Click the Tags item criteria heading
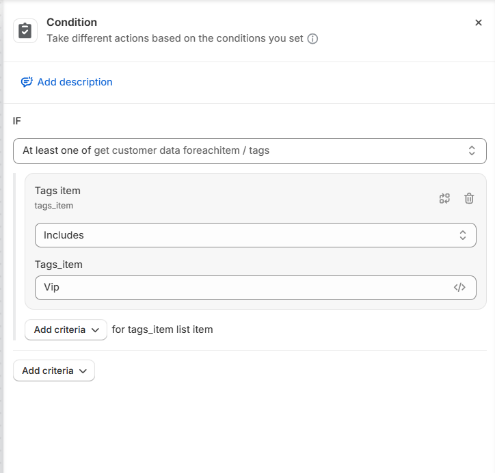495x473 pixels. [x=57, y=191]
